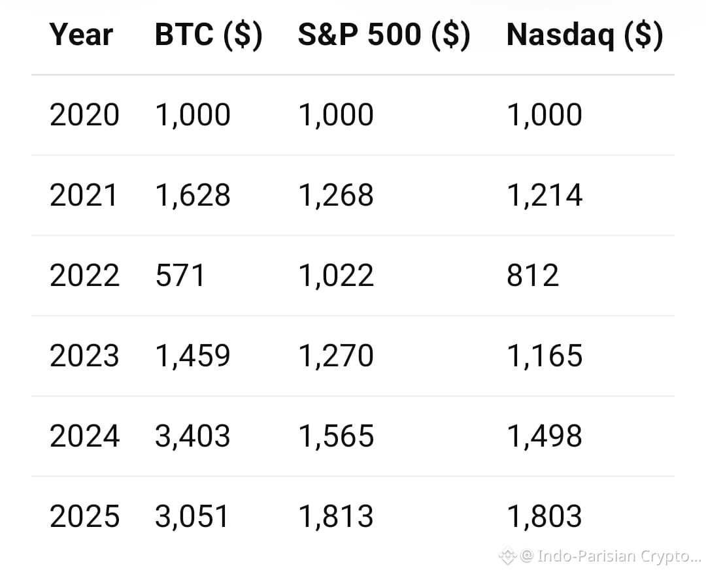Click the Year column header
The height and width of the screenshot is (572, 706).
point(81,35)
